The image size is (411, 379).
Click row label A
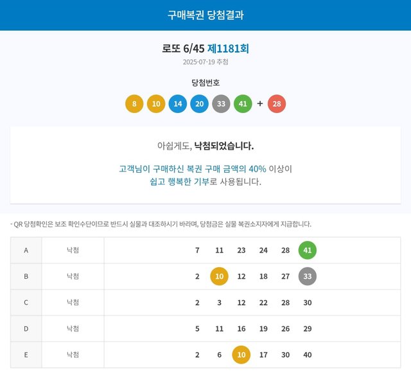pos(26,251)
